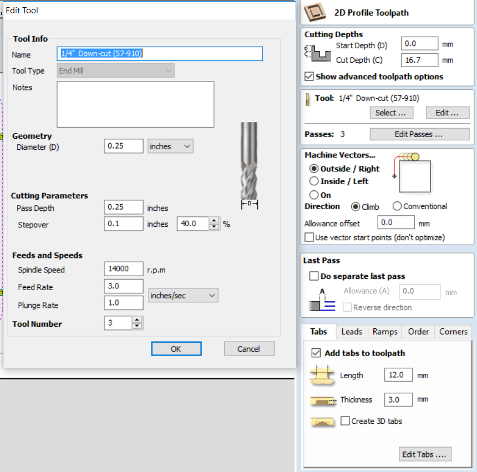Click the tab Length value field

[x=398, y=375]
